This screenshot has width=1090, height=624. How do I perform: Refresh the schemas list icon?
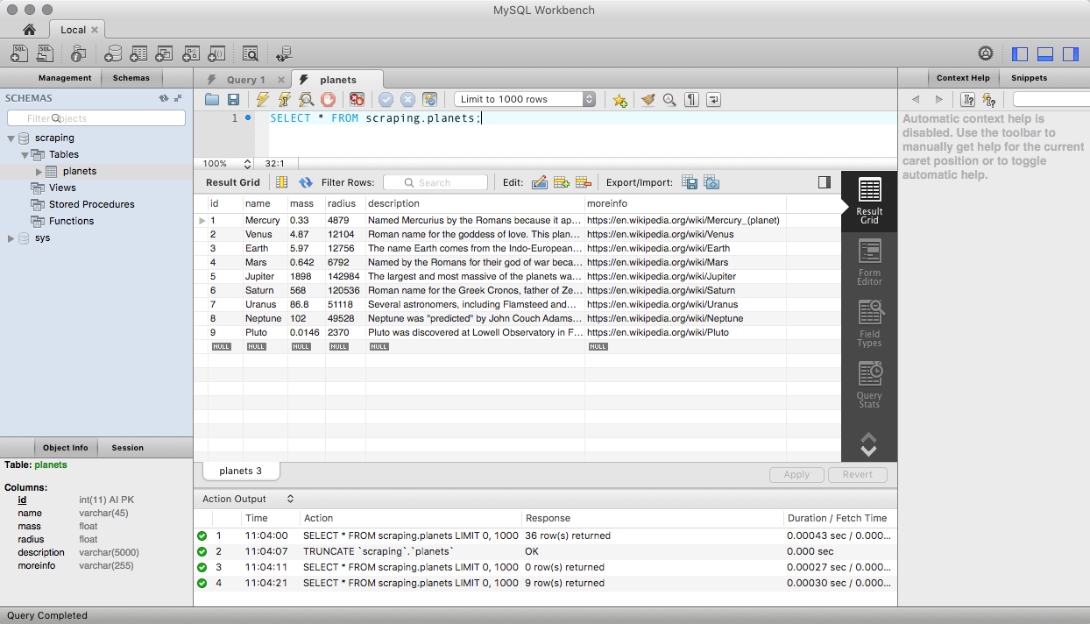point(163,98)
